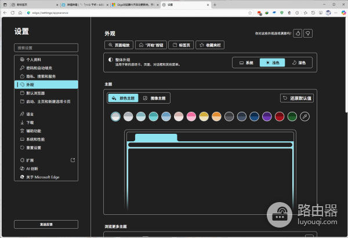Screen dimensions: 348x238
Task: Open 密码和自动填充 settings section
Action: [x=46, y=68]
